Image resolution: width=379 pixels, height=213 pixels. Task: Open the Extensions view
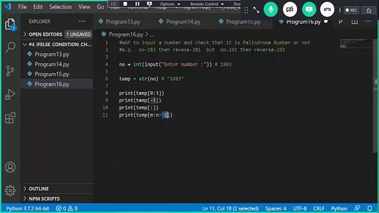(10, 118)
